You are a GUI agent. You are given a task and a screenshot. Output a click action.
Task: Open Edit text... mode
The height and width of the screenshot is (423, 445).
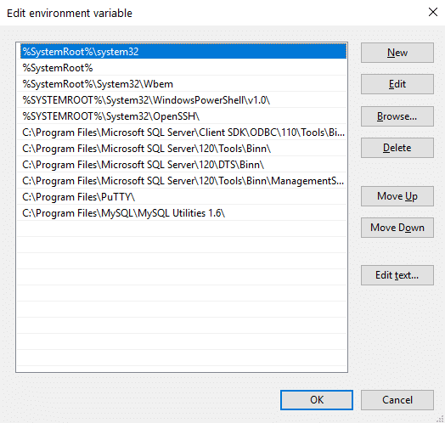[397, 275]
